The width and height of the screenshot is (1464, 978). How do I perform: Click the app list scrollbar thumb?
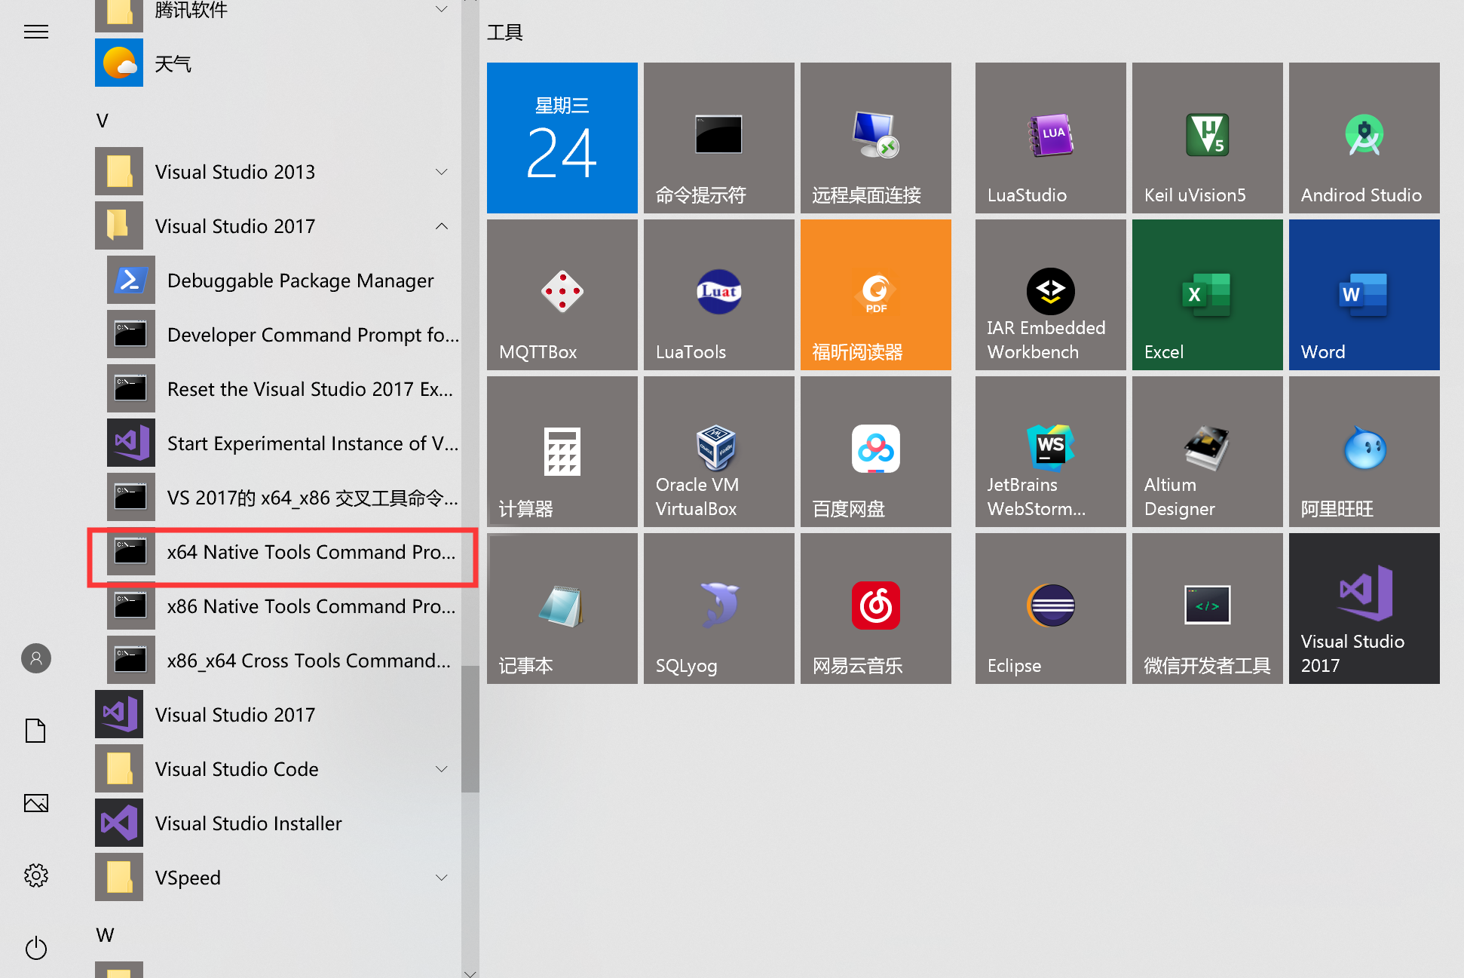pyautogui.click(x=470, y=729)
